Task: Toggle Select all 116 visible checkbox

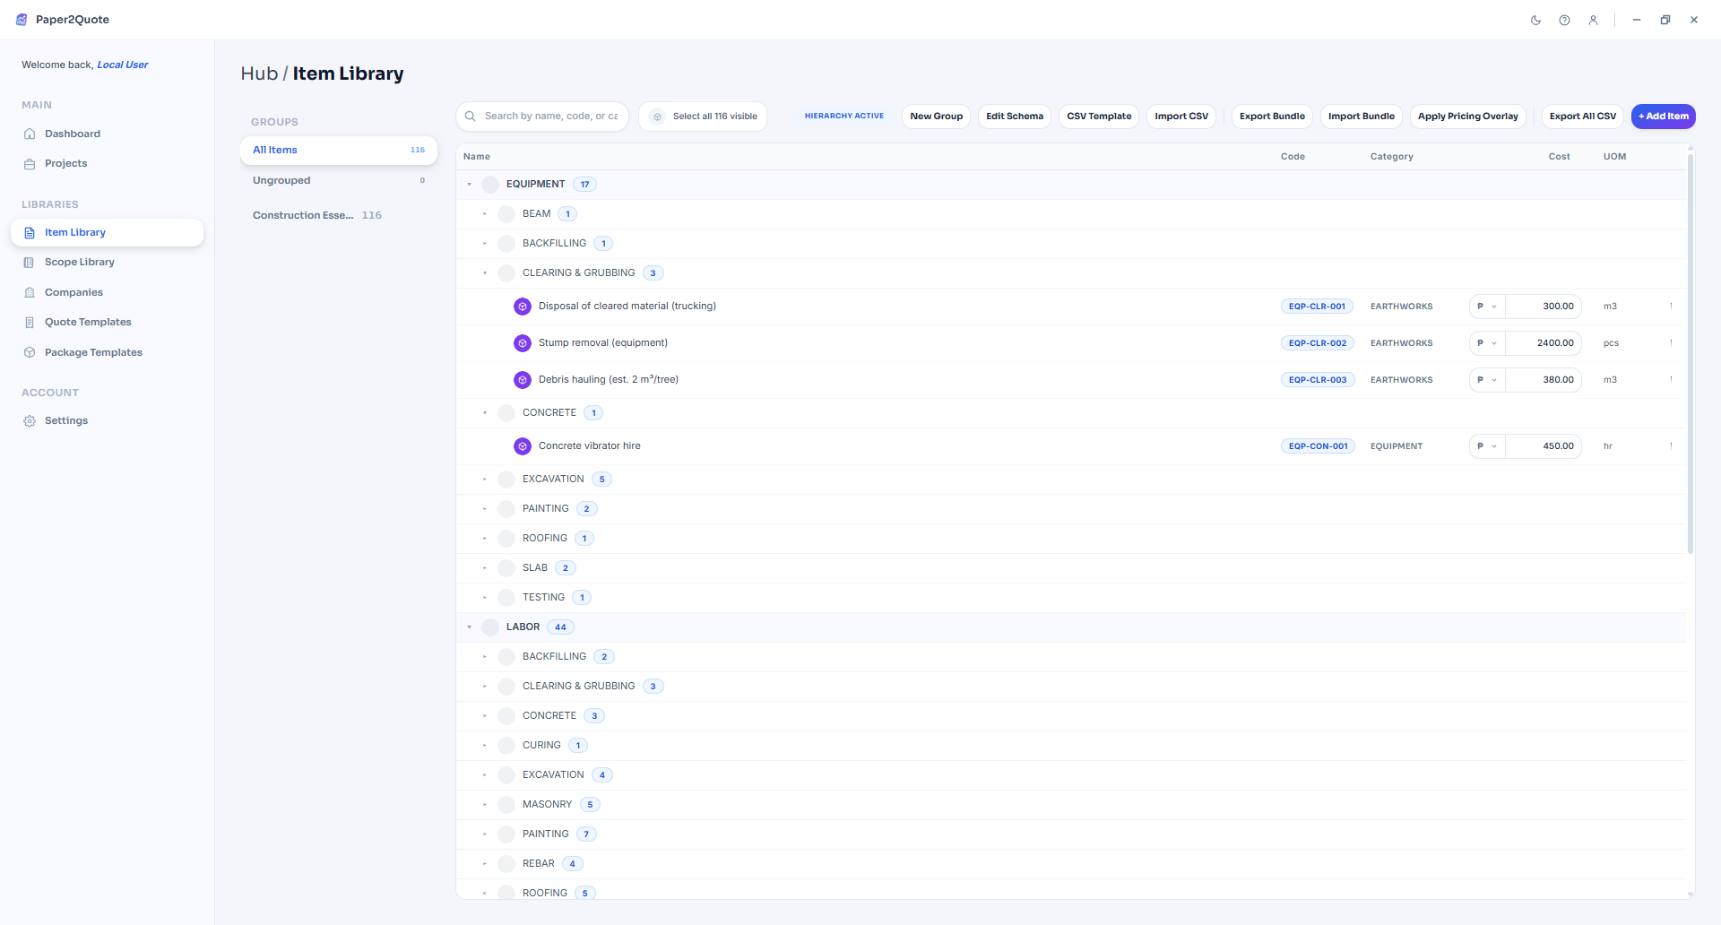Action: click(657, 117)
